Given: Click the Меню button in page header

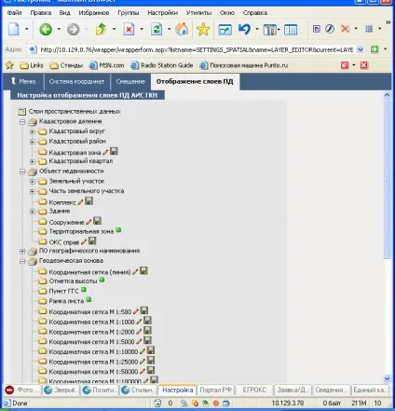Looking at the screenshot, I should (23, 81).
